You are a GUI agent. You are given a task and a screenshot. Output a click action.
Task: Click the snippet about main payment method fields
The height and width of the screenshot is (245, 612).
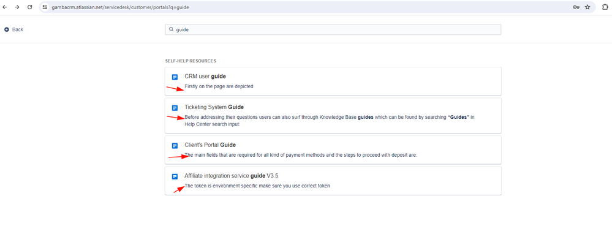coord(301,156)
